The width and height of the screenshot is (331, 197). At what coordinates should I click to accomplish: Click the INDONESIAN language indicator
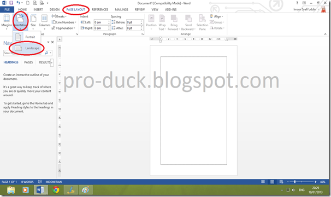pyautogui.click(x=54, y=182)
